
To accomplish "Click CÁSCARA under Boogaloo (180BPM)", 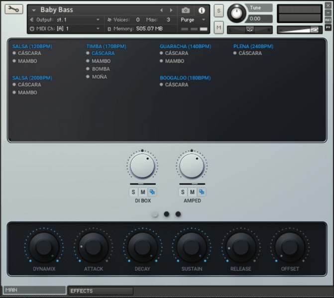I will point(176,85).
